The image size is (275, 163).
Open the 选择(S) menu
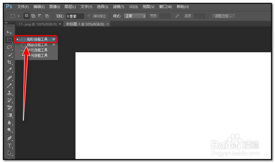102,7
